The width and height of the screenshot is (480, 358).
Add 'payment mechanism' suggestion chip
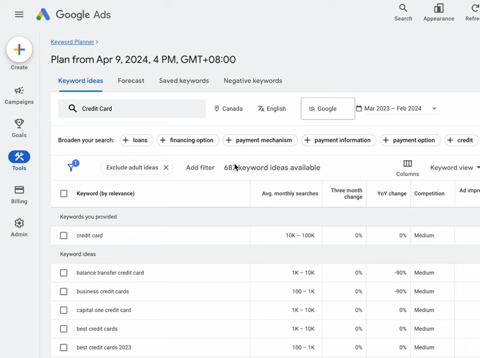[x=260, y=140]
